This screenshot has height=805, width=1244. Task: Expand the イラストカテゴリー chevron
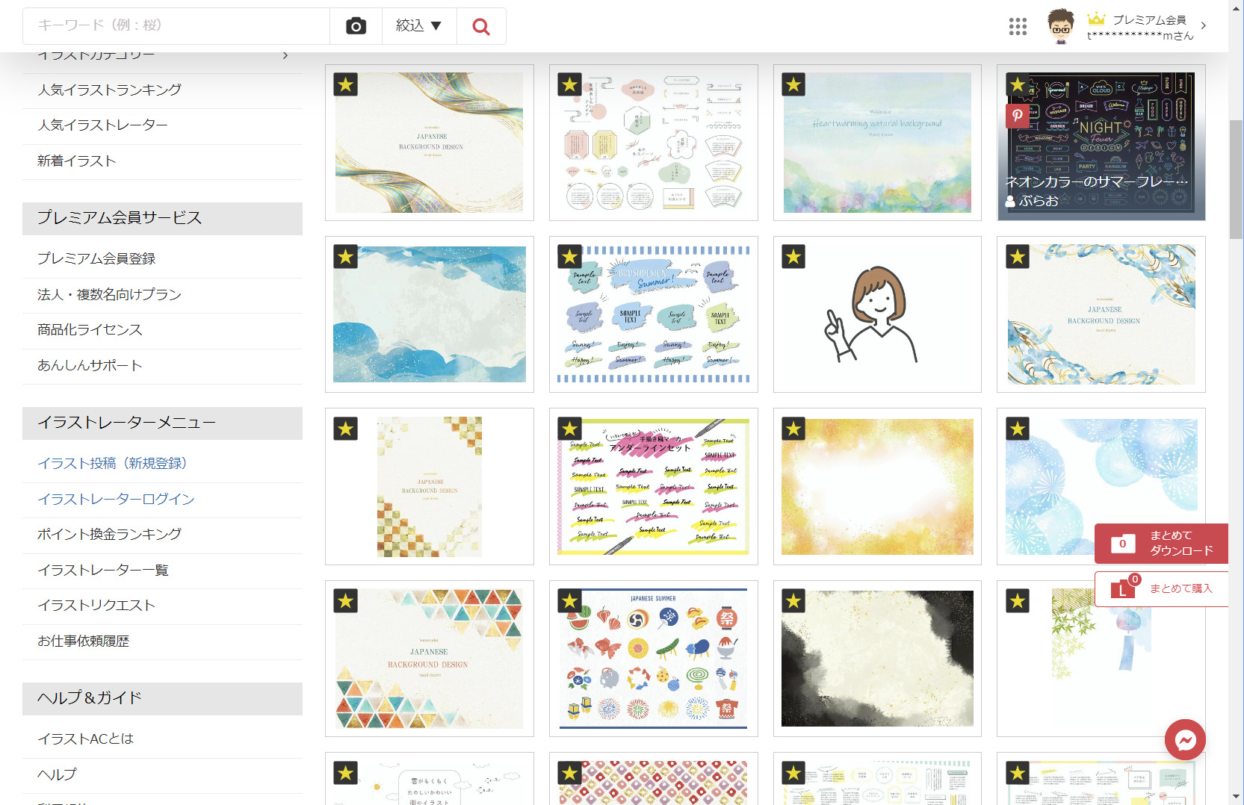285,56
